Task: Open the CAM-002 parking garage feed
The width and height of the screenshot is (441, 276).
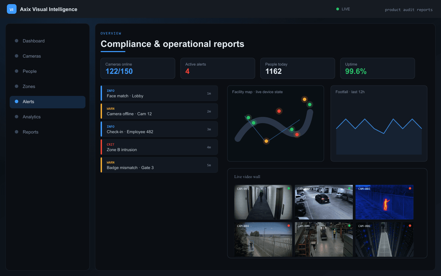Action: (x=324, y=202)
